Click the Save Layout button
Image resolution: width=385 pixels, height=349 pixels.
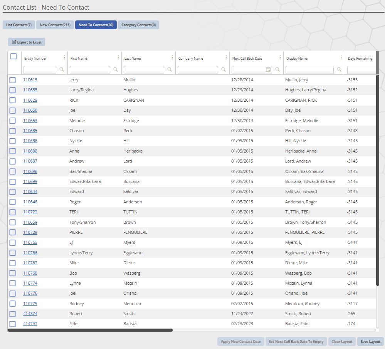[370, 341]
